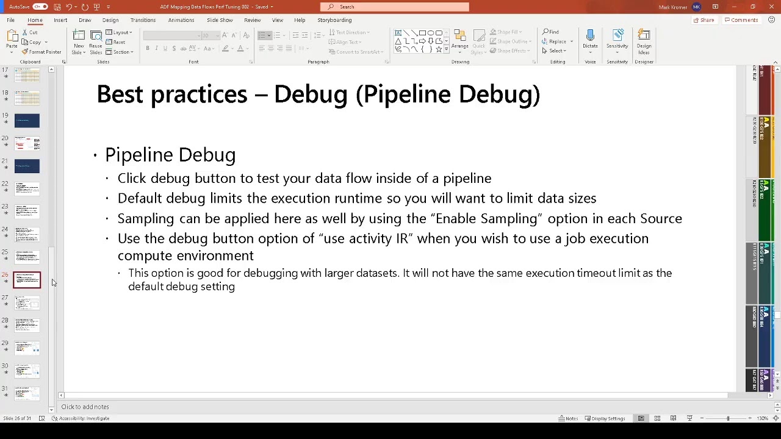Click the Reset slide button
The height and width of the screenshot is (439, 781).
point(116,42)
